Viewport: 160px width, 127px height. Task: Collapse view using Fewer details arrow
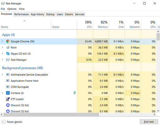click(3, 122)
